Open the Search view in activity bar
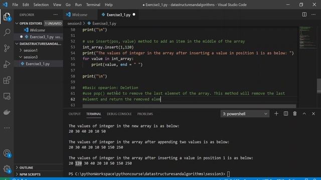 point(7,32)
